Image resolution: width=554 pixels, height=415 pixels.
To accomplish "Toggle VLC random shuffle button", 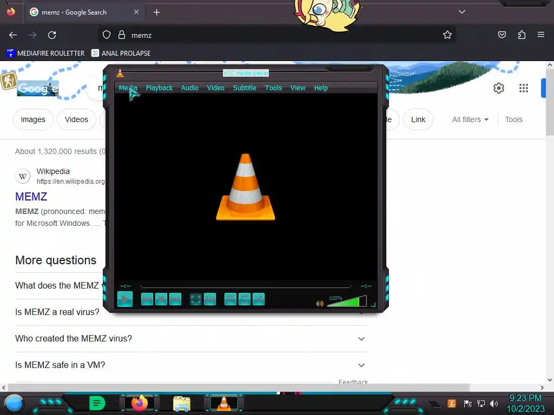I will pyautogui.click(x=259, y=299).
